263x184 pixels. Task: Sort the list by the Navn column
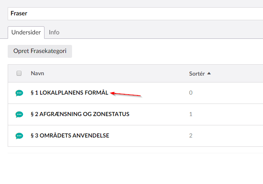coord(38,74)
